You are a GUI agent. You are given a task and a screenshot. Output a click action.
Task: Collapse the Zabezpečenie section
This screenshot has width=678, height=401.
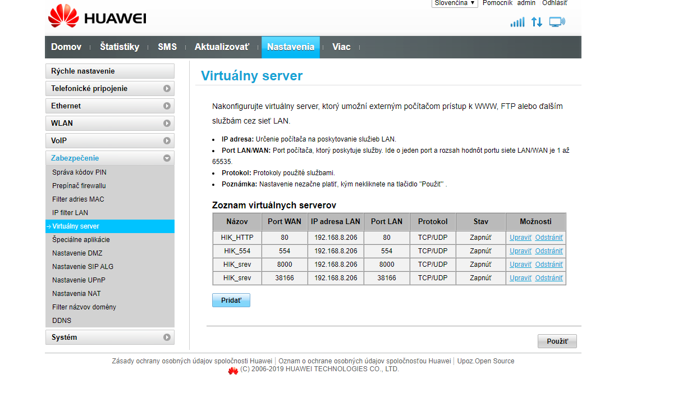click(167, 158)
